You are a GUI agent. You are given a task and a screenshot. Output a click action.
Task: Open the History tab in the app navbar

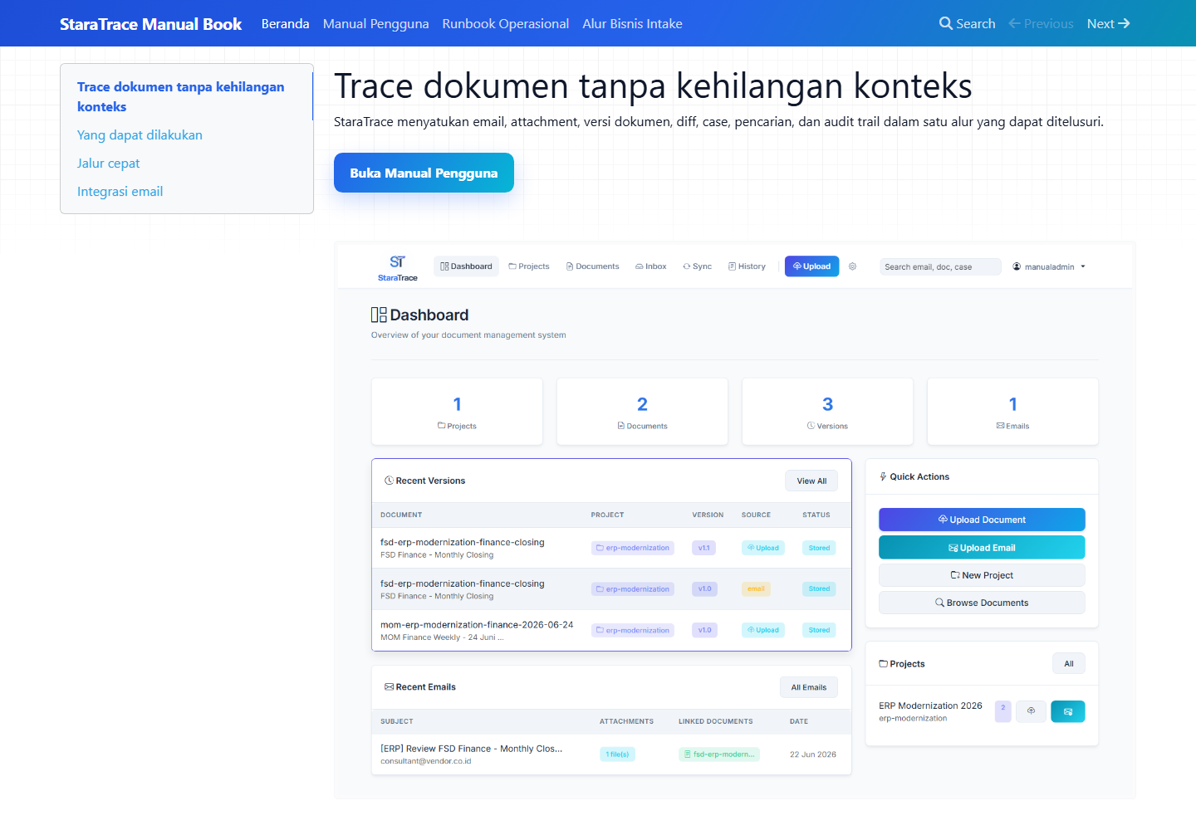(747, 266)
